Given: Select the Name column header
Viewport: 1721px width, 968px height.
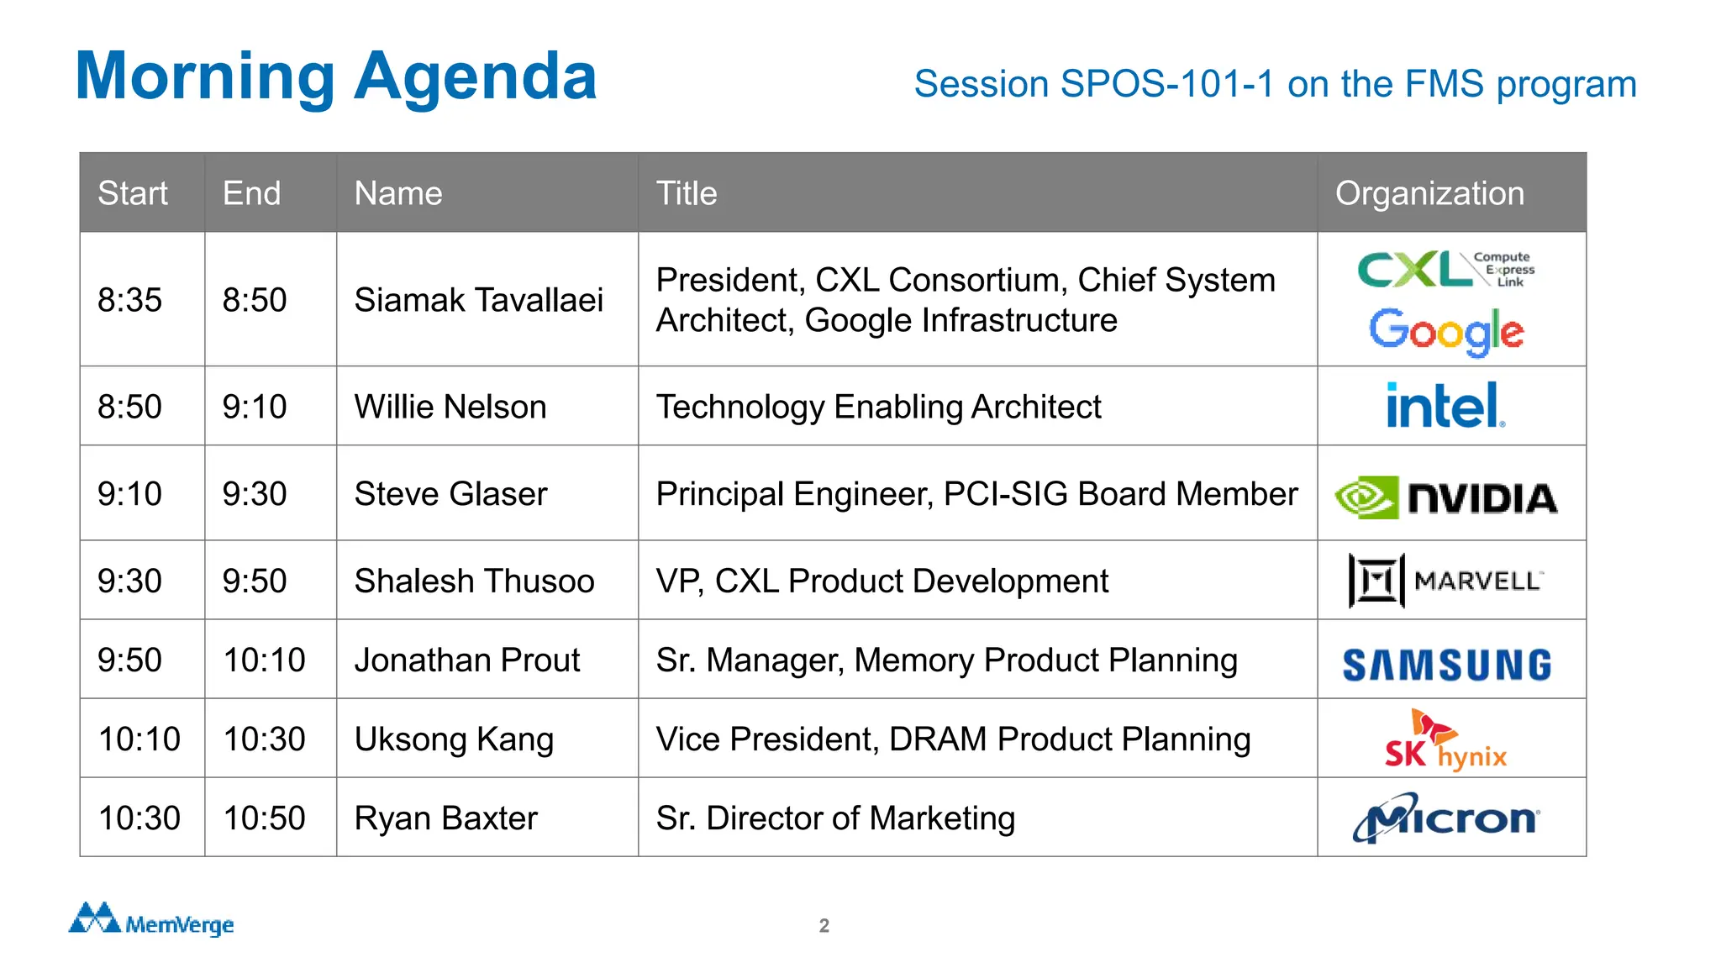Looking at the screenshot, I should pyautogui.click(x=398, y=193).
